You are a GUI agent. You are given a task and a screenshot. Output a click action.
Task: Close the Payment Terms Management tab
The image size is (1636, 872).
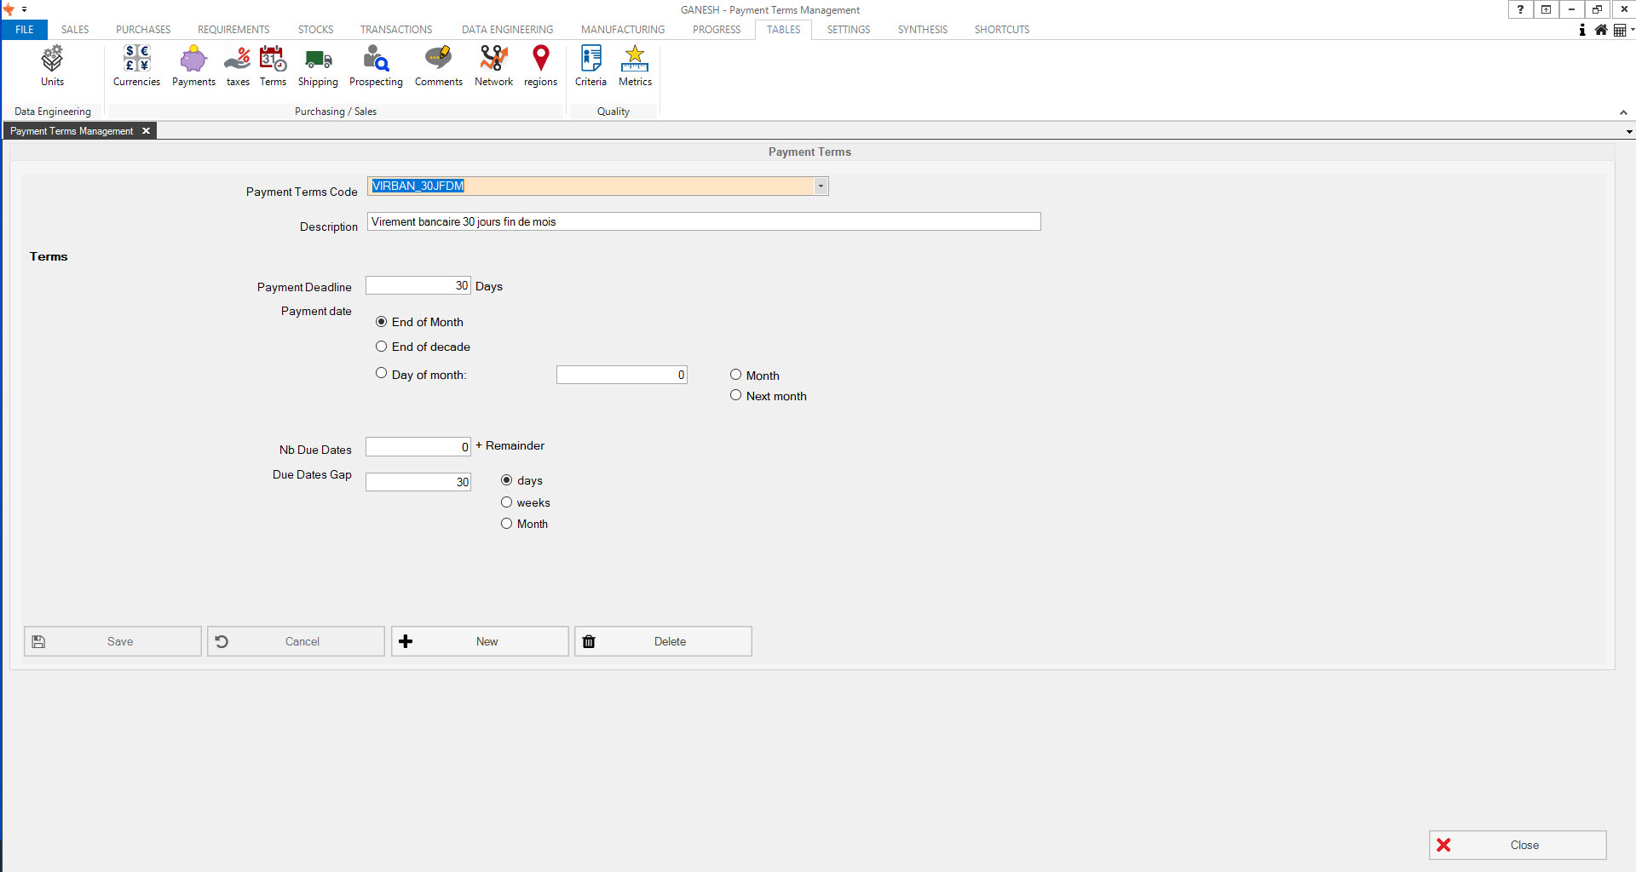coord(147,131)
